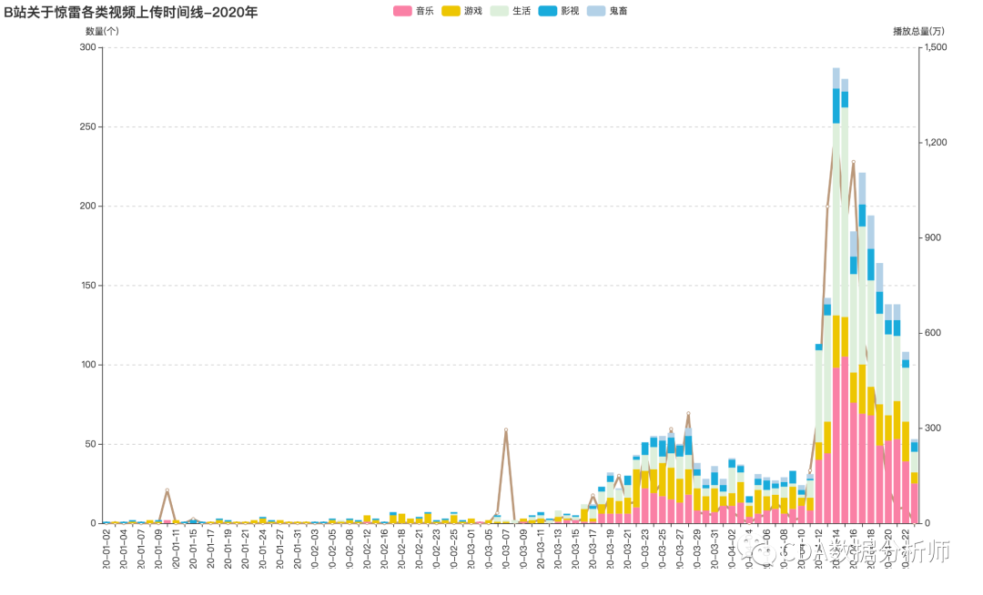Select the line peak marker above 03-07
The width and height of the screenshot is (983, 595).
point(506,429)
